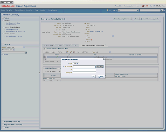Open the Navigator menu

[x=10, y=10]
